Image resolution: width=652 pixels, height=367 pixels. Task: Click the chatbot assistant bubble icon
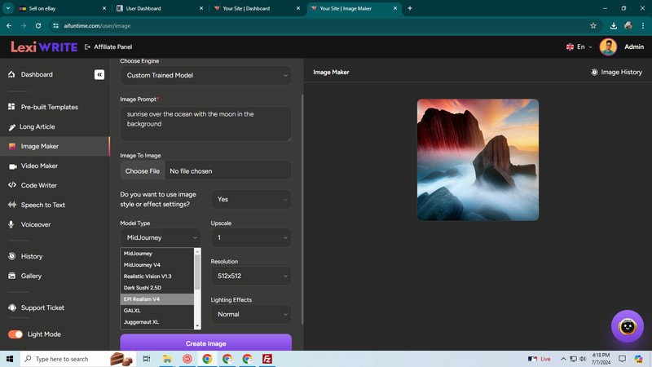click(627, 326)
